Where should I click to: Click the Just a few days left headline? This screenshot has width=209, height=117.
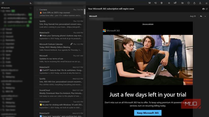[x=148, y=95]
